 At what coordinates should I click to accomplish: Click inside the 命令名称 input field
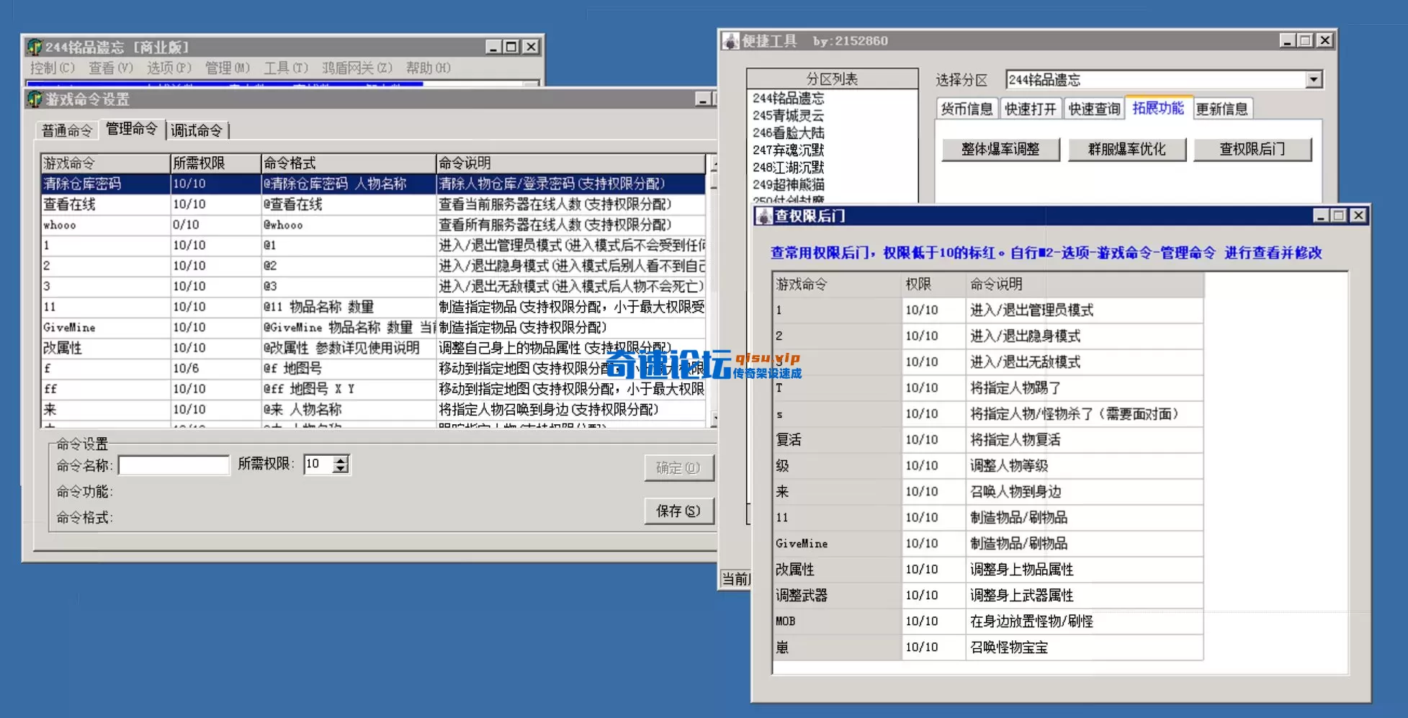coord(173,465)
